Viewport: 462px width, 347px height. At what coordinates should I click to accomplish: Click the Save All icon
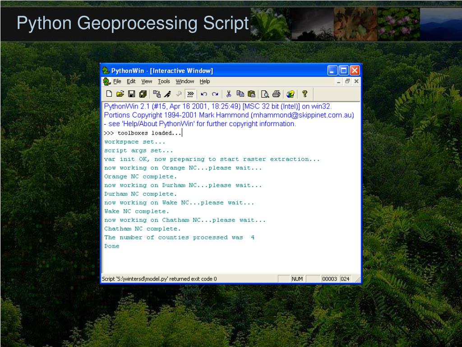click(x=143, y=94)
